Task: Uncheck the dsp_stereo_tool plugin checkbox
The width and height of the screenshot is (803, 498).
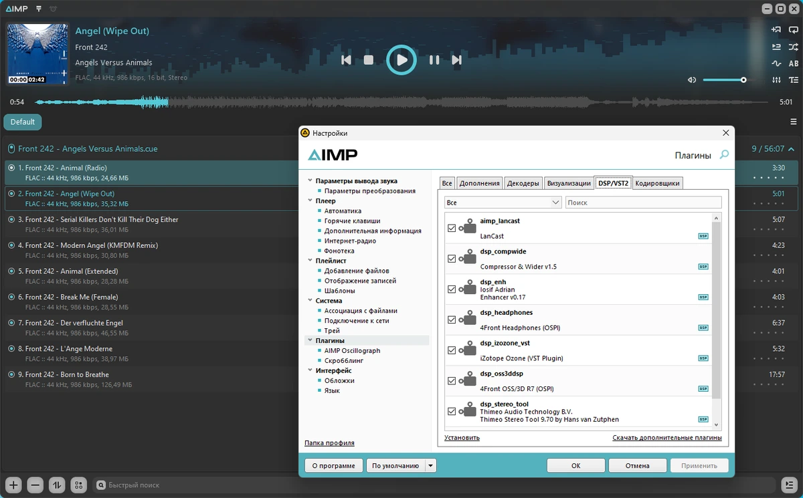Action: 452,412
